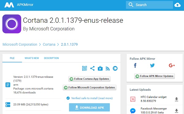Click By Microsoft Corporation subtitle

(x=49, y=29)
